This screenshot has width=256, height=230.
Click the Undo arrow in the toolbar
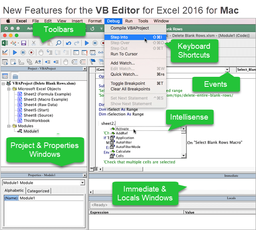(x=68, y=43)
